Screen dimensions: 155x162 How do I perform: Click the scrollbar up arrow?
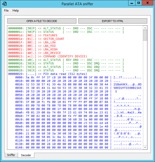coord(145,28)
